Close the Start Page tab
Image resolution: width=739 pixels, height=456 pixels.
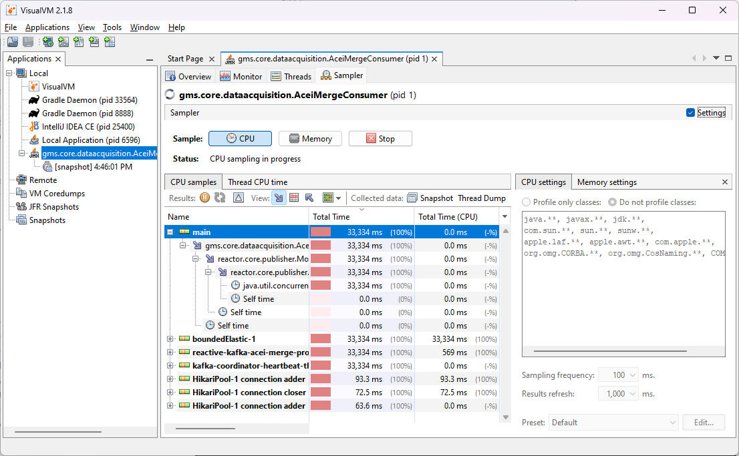[x=212, y=59]
